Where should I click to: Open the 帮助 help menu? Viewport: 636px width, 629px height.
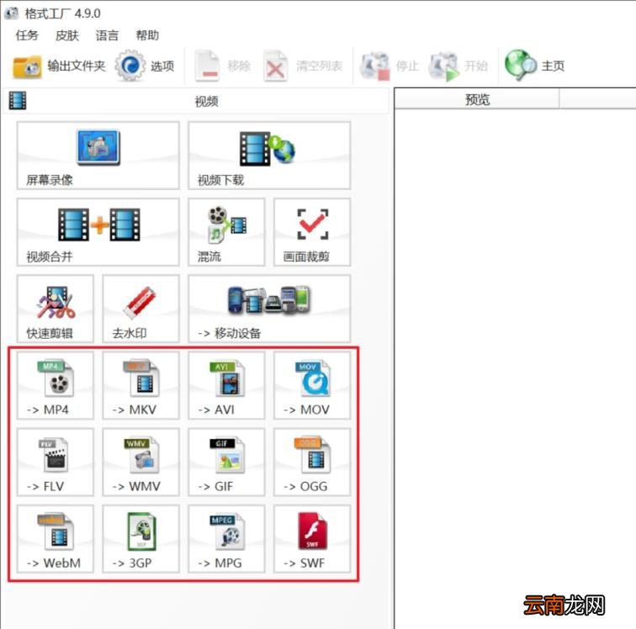(147, 35)
